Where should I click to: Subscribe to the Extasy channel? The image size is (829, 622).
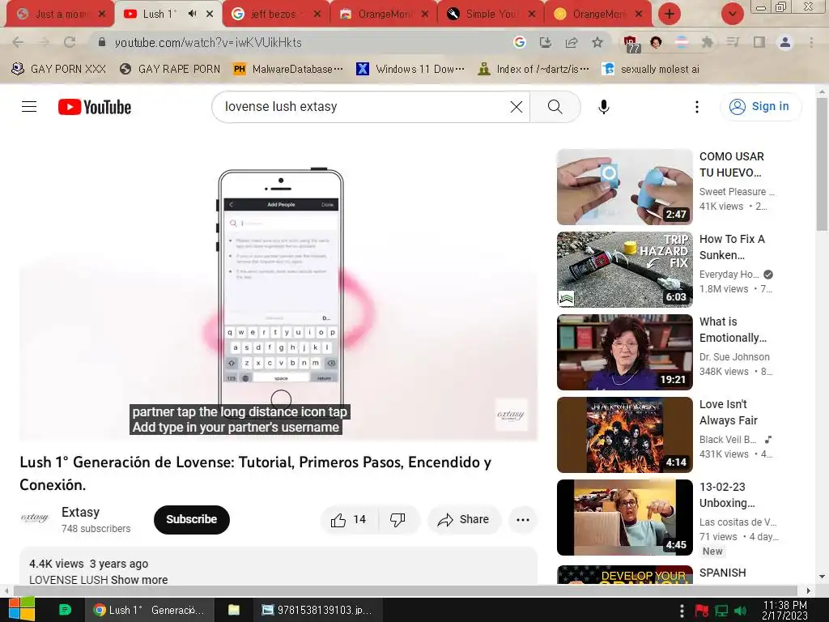click(x=191, y=519)
